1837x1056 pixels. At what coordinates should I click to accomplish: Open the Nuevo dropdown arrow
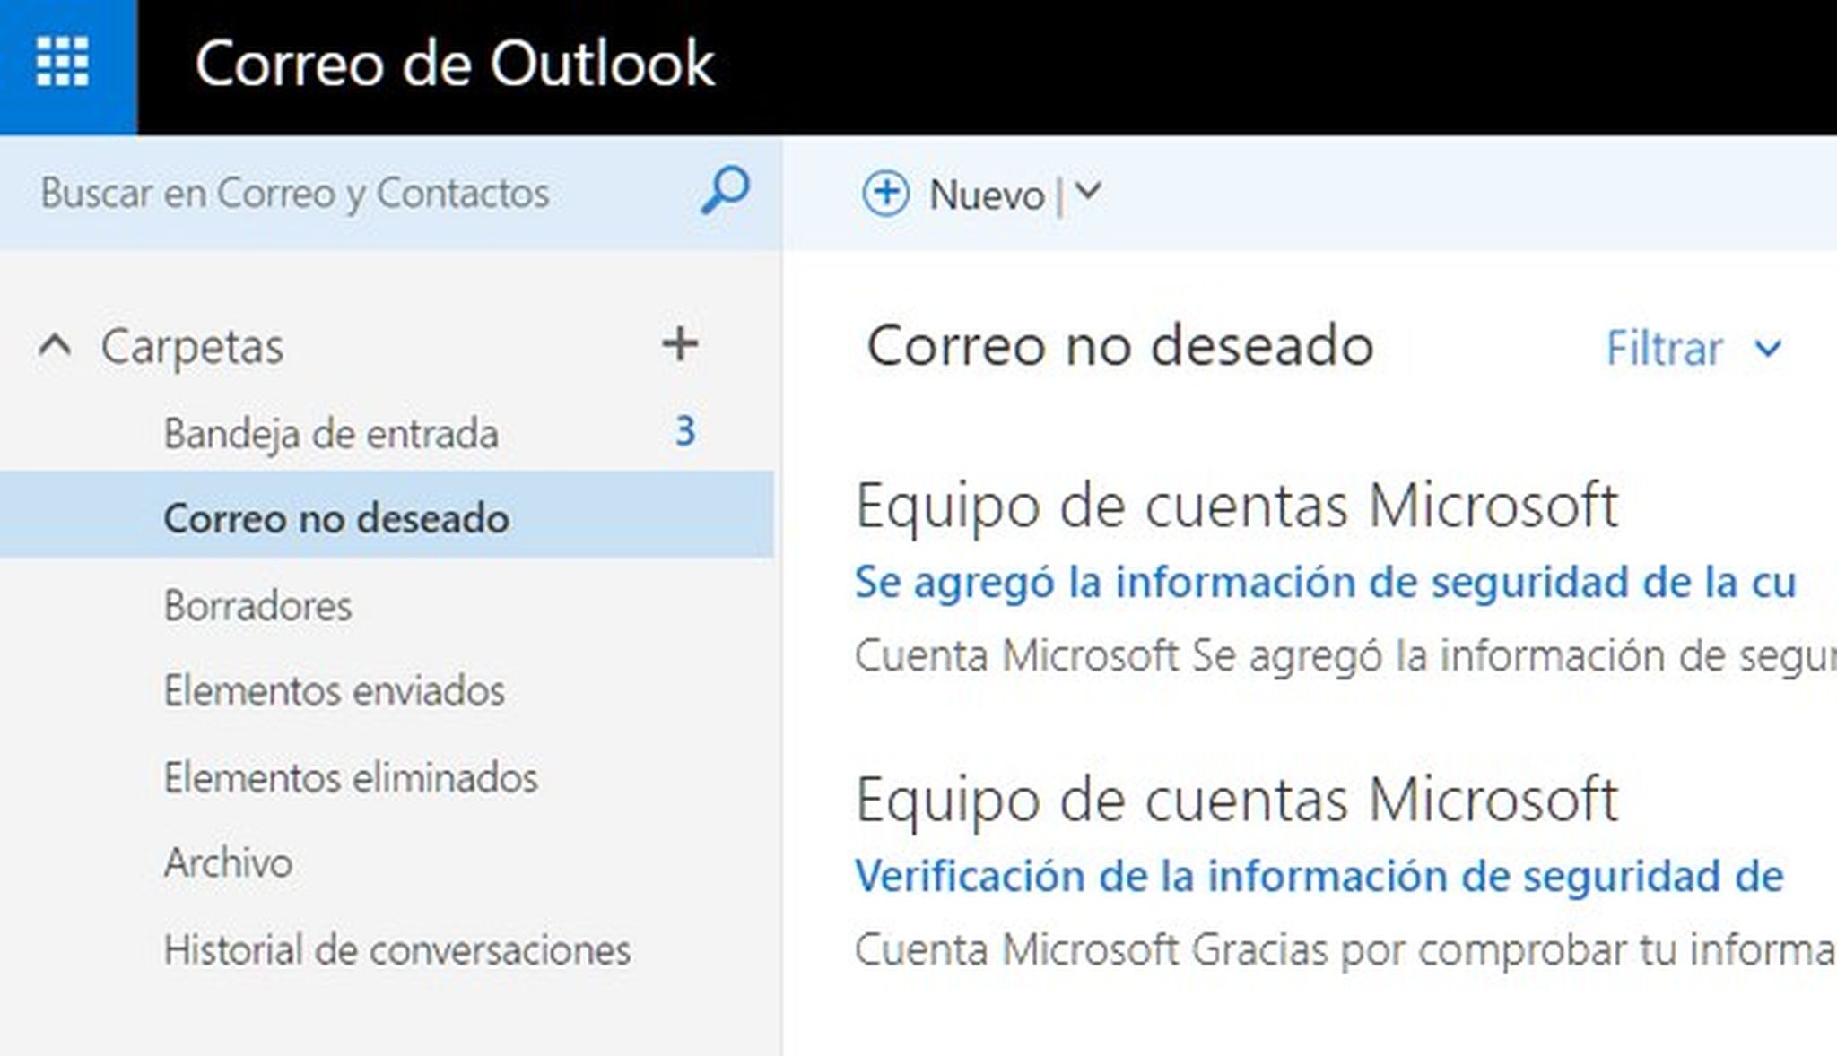[1088, 192]
